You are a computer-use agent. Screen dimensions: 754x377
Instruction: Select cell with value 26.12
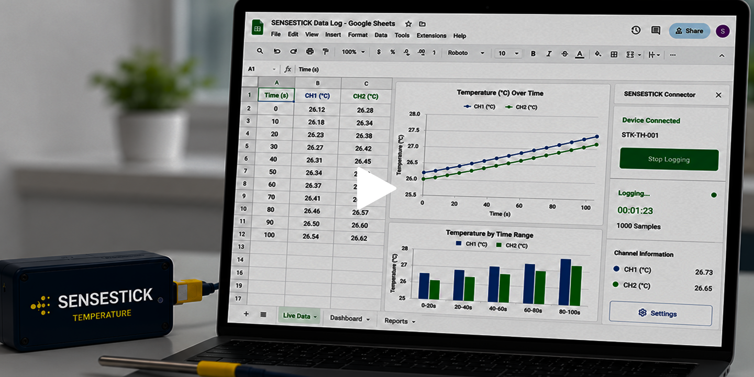click(317, 109)
